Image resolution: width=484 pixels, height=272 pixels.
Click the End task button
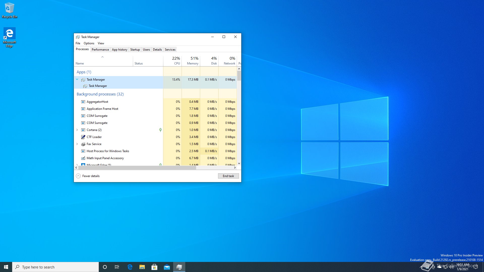click(228, 176)
